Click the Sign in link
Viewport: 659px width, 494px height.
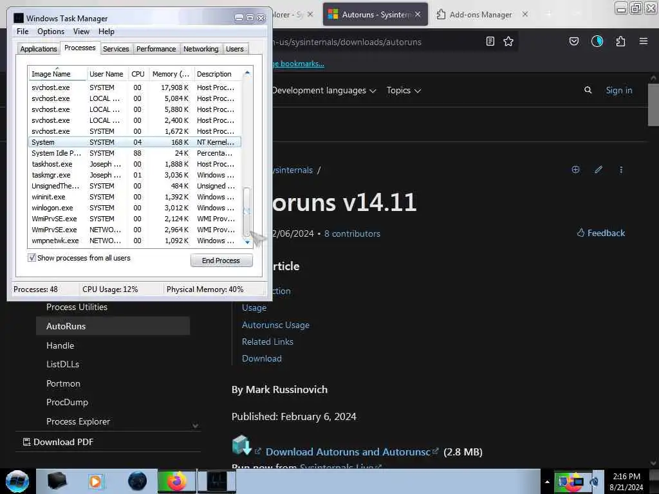point(619,90)
